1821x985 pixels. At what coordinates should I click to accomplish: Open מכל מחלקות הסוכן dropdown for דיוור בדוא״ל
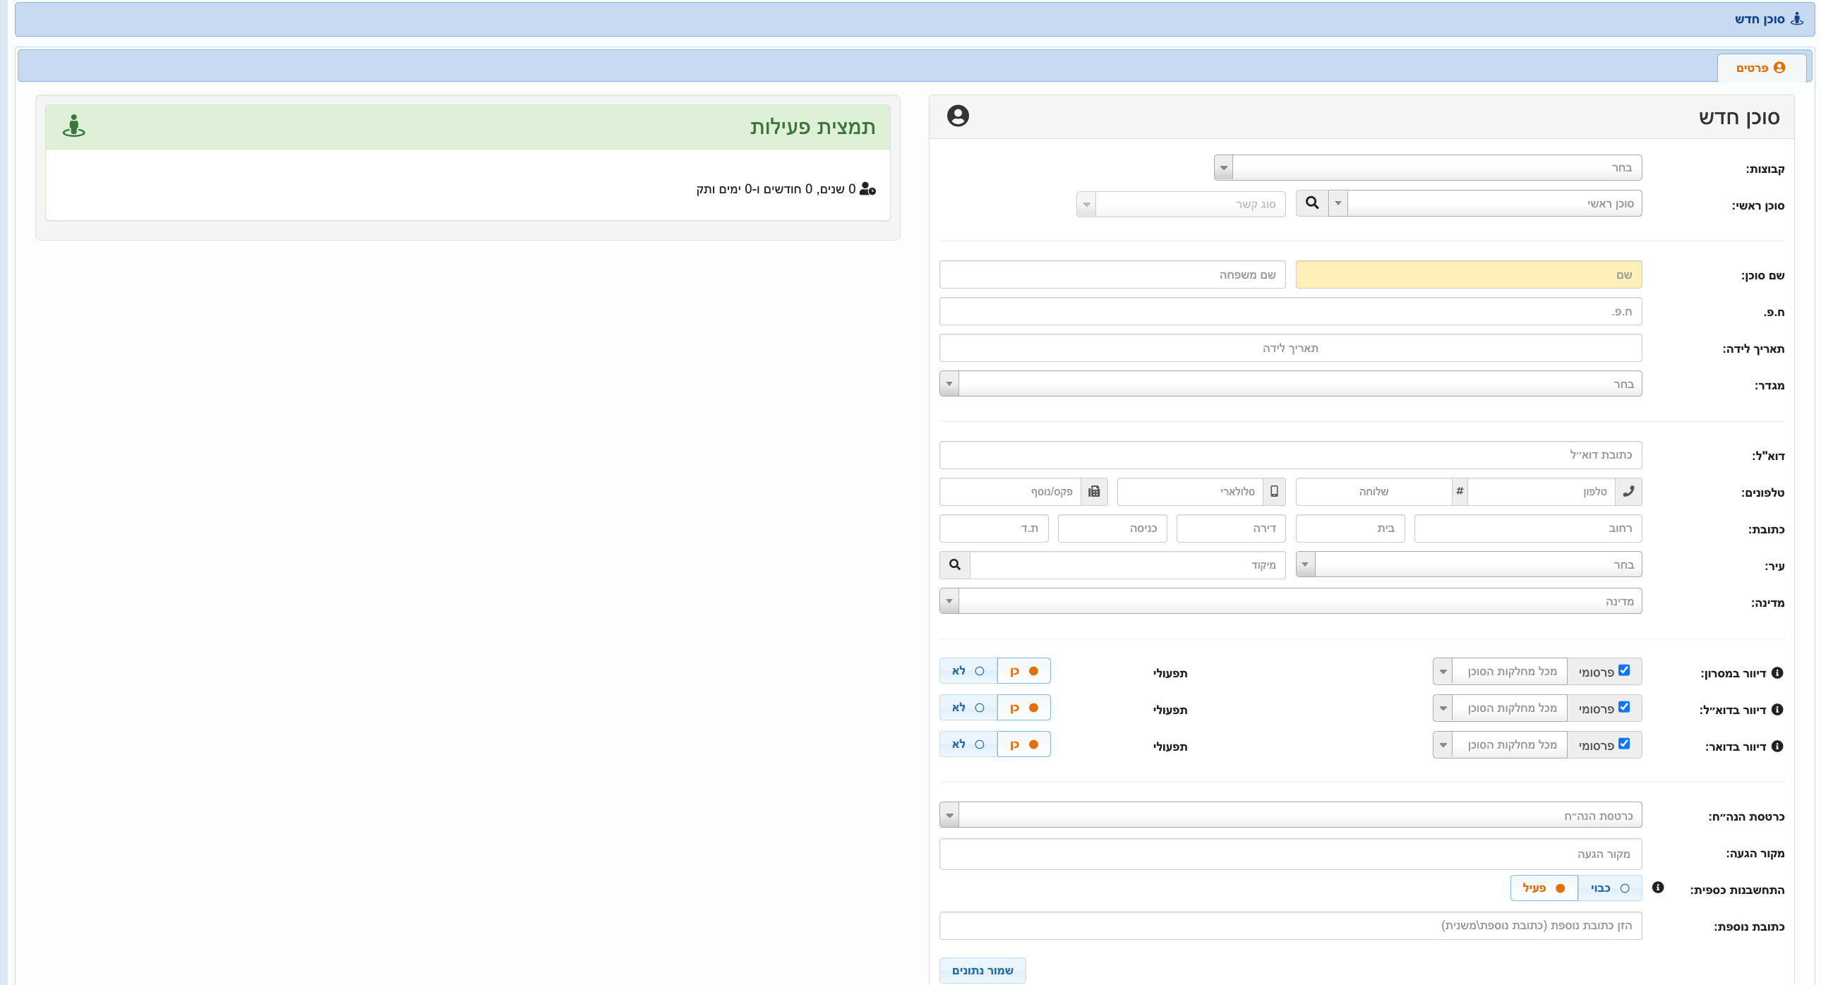coord(1500,708)
